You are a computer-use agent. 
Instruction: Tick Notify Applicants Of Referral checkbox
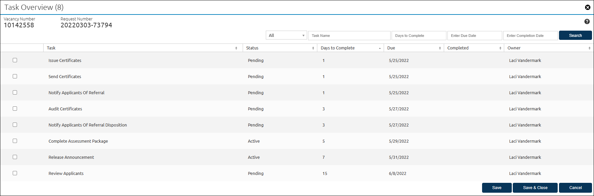[x=15, y=92]
